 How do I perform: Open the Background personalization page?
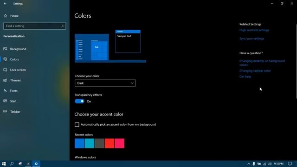(18, 49)
